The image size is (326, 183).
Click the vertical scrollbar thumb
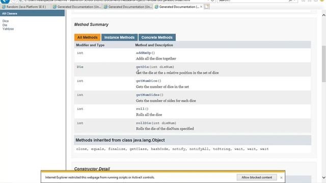click(324, 64)
